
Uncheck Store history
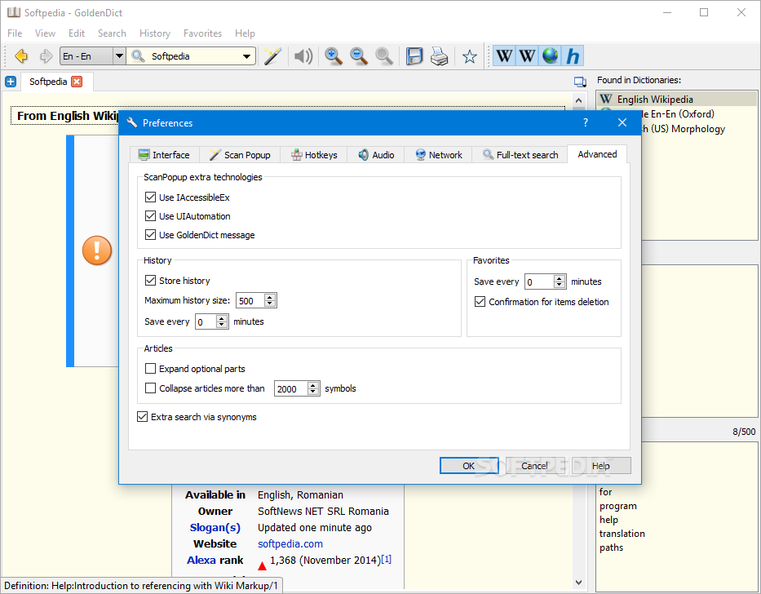(x=150, y=280)
